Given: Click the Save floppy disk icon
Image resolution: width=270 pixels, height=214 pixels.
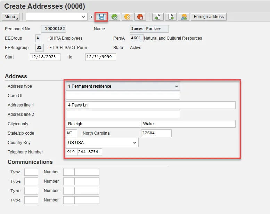Looking at the screenshot, I should tap(101, 17).
